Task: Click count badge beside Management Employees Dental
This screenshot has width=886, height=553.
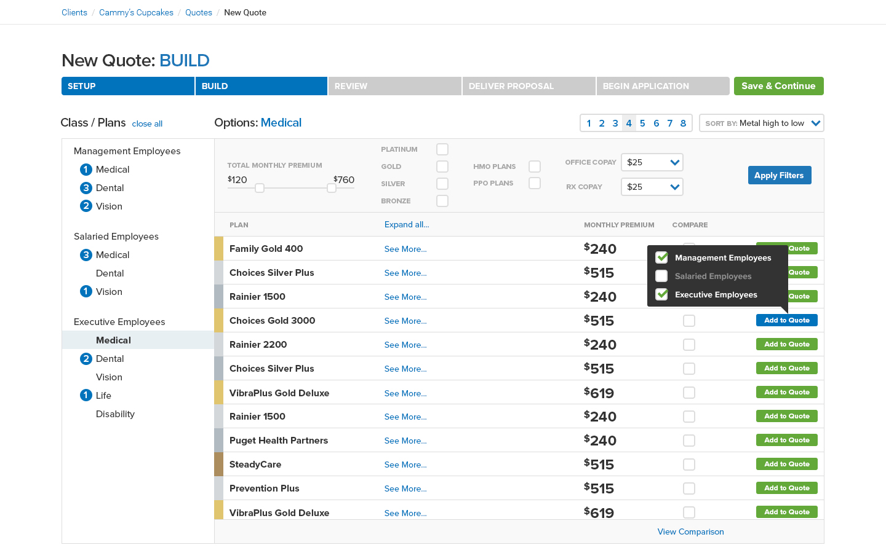Action: [86, 188]
